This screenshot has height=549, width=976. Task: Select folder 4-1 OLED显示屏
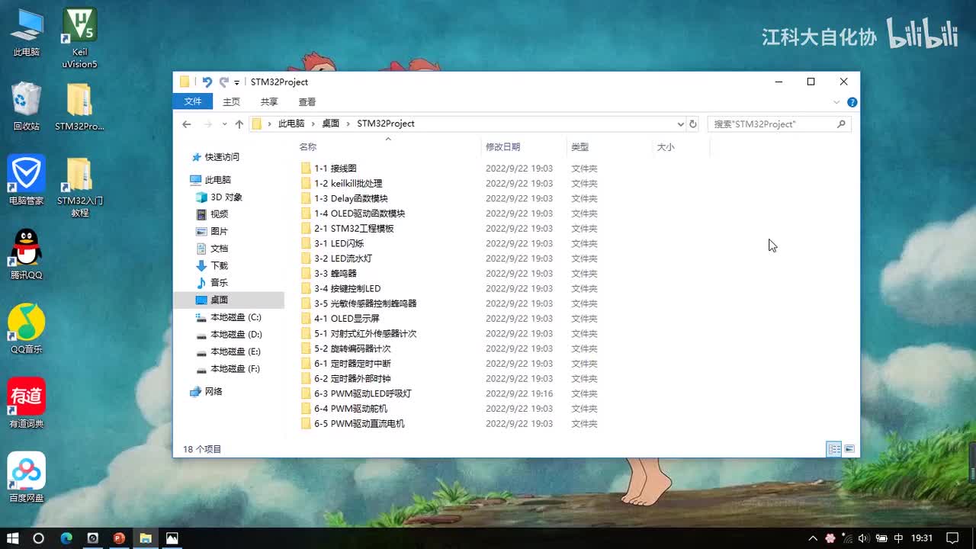coord(346,319)
